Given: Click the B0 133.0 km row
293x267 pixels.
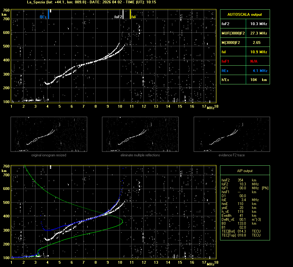Looking at the screenshot, I should [240, 223].
